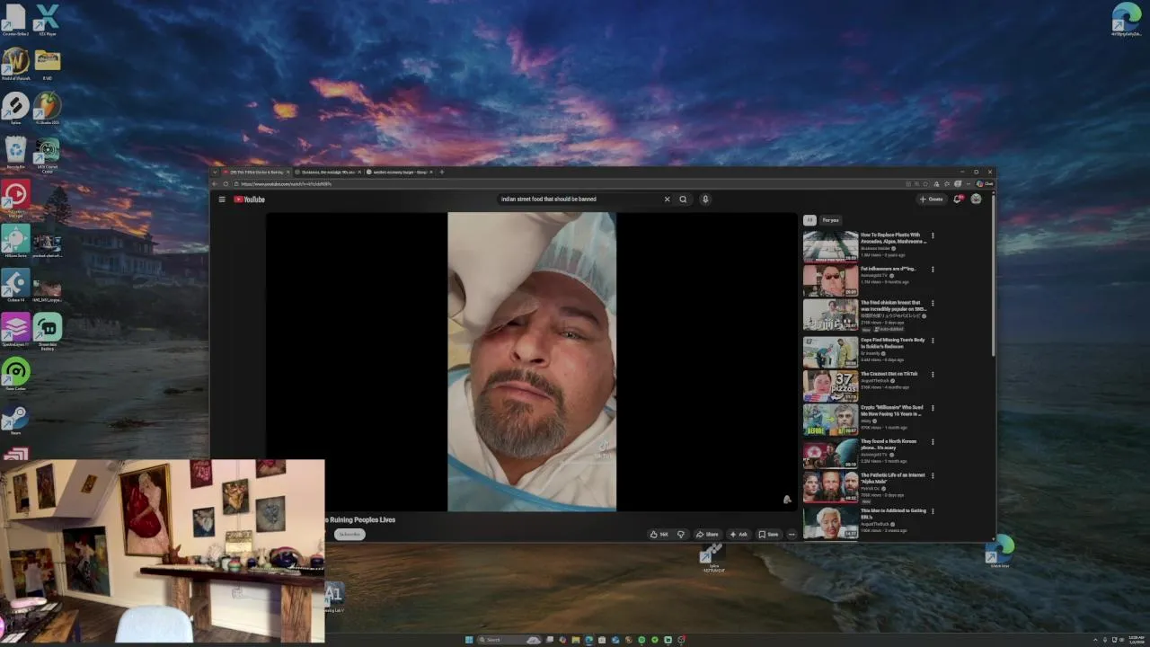This screenshot has width=1150, height=647.
Task: Open the YouTube account avatar menu
Action: (977, 199)
